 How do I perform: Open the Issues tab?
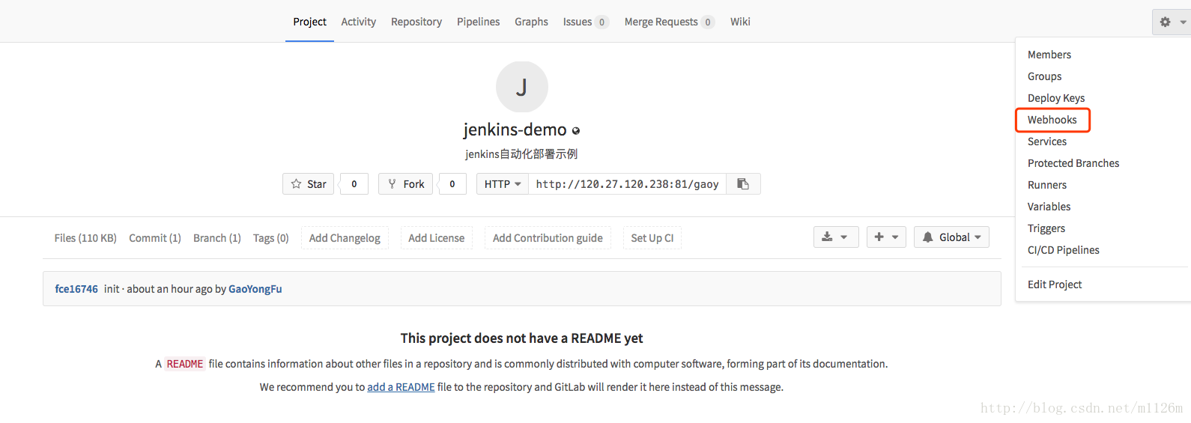click(x=586, y=22)
